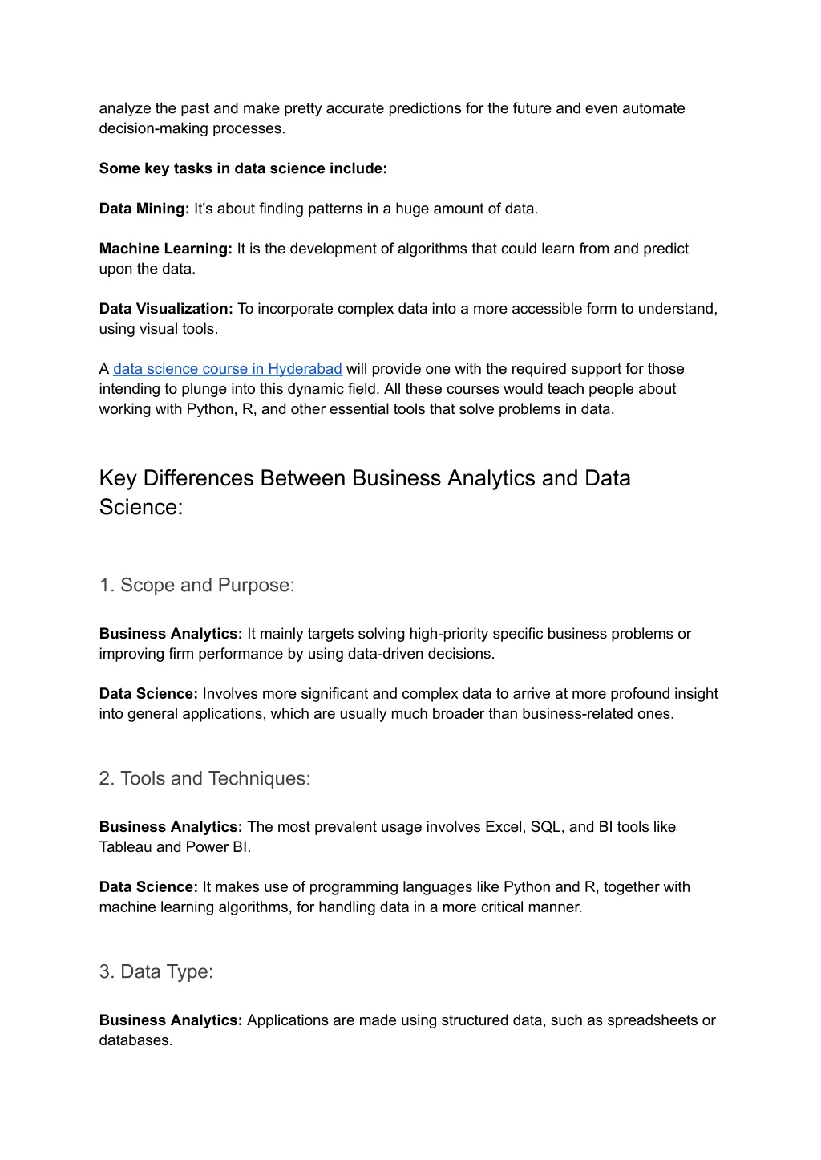Click the Key Differences Between Business Analytics heading
Image resolution: width=821 pixels, height=1160 pixels.
coord(365,493)
